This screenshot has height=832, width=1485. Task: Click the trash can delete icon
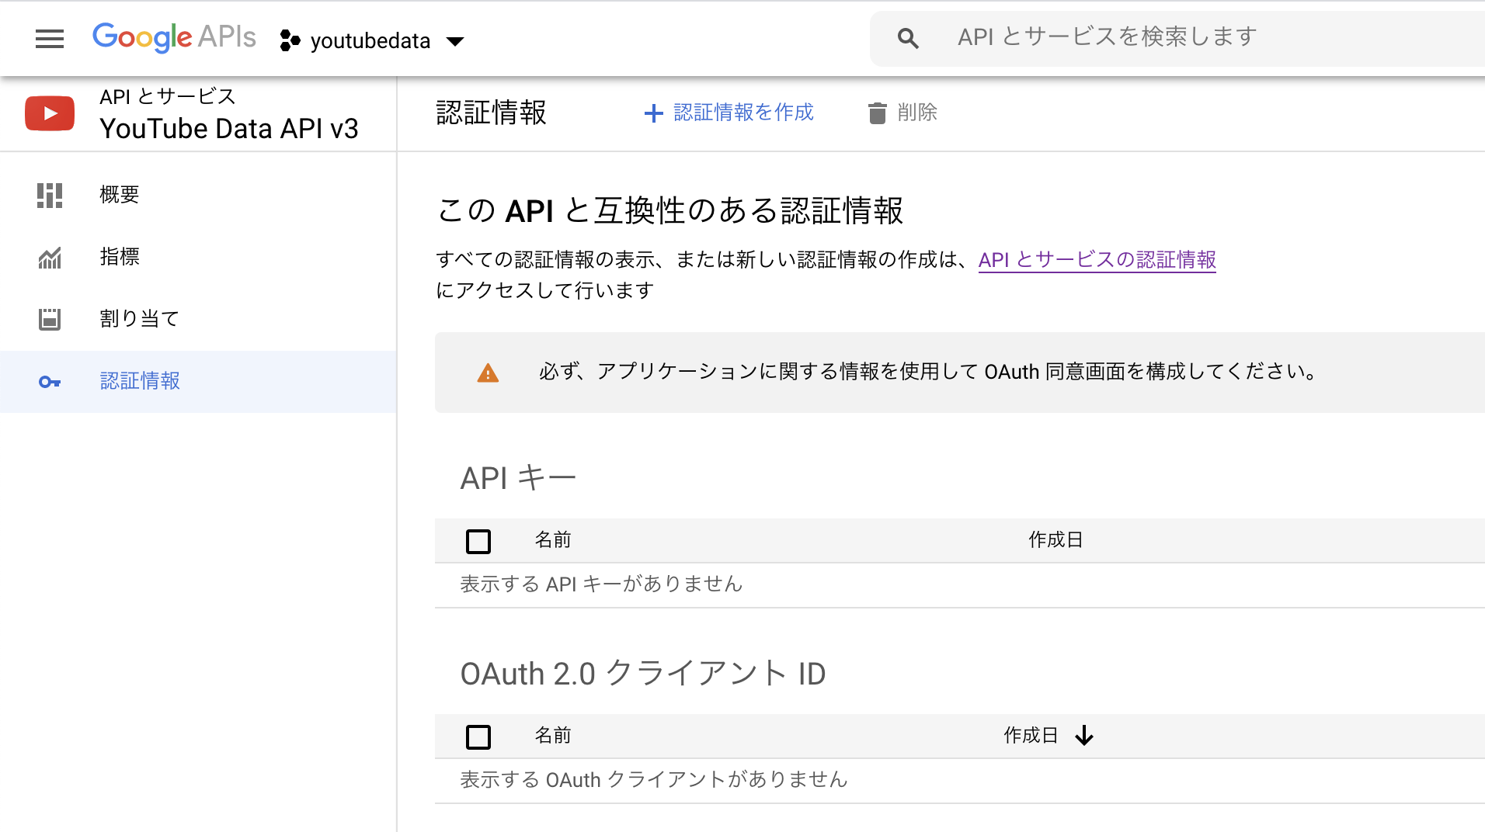(x=878, y=113)
